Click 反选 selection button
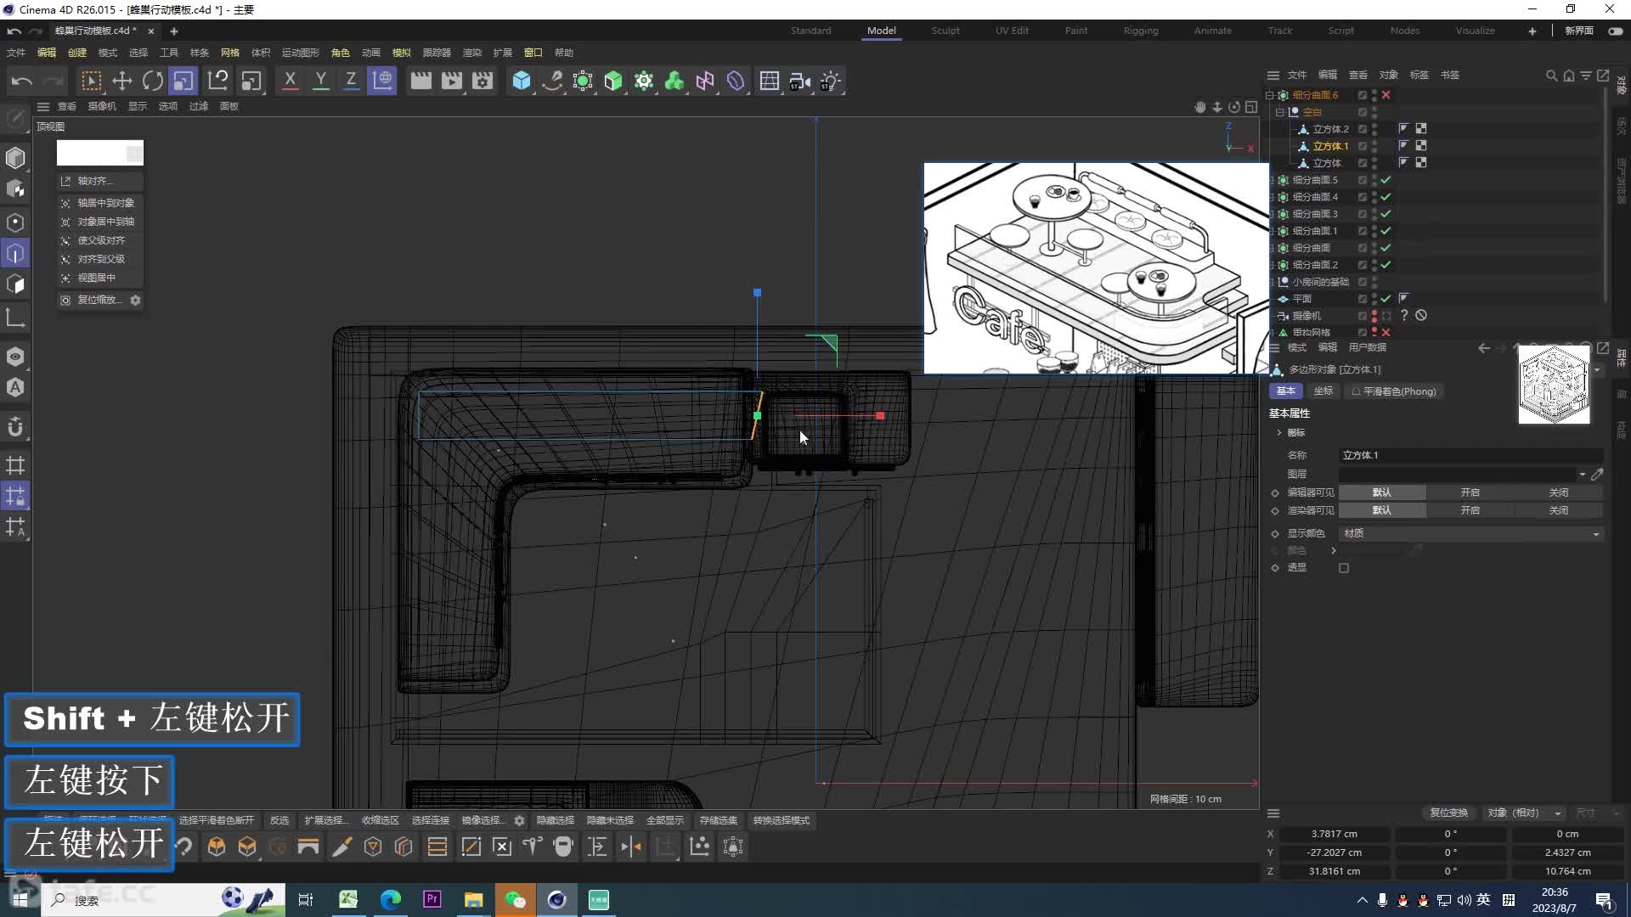Viewport: 1631px width, 917px height. click(x=279, y=821)
